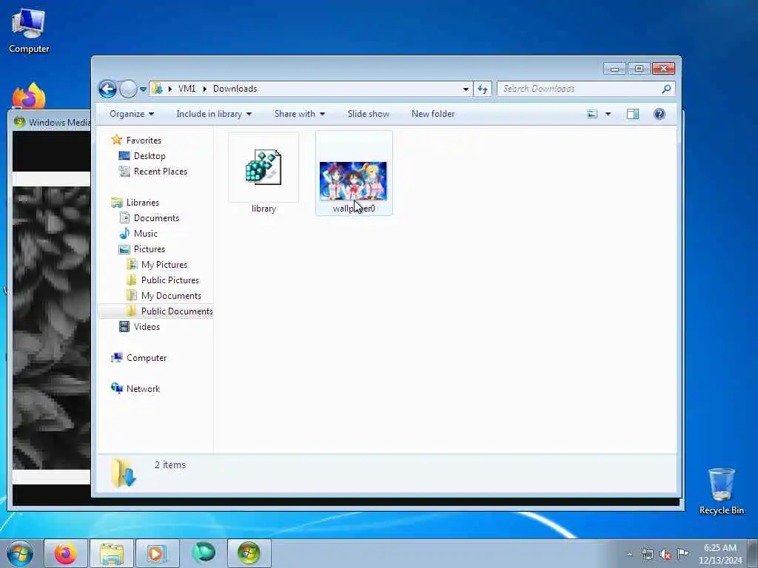Select the wallpaper0 image thumbnail
The image size is (758, 568).
(x=353, y=181)
